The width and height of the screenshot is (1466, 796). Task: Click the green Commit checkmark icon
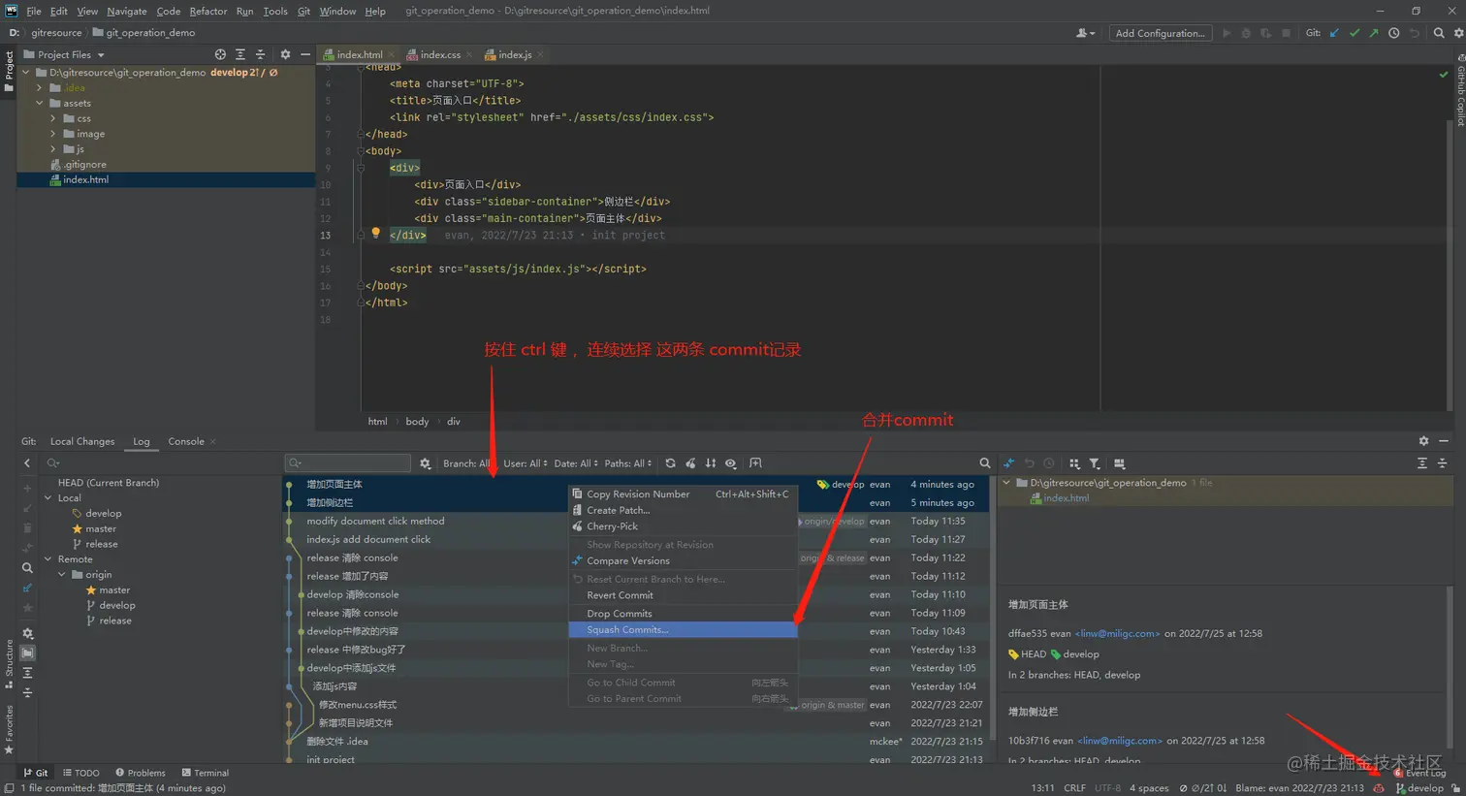point(1355,32)
